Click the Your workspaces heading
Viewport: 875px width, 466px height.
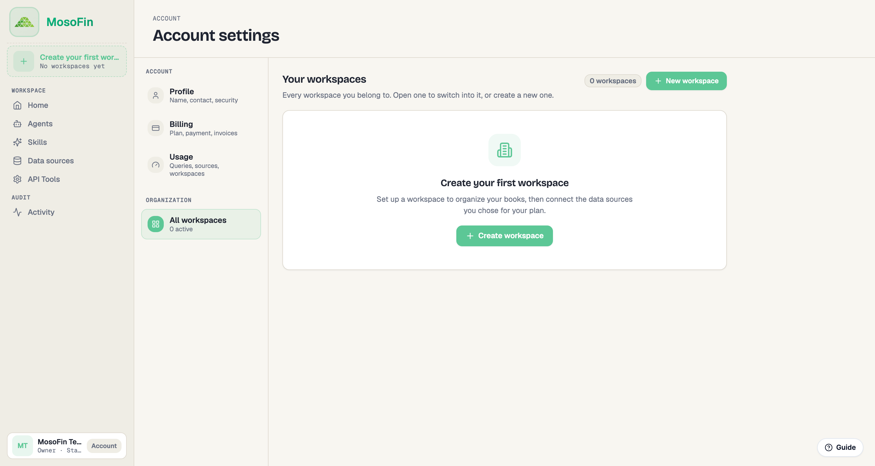324,79
